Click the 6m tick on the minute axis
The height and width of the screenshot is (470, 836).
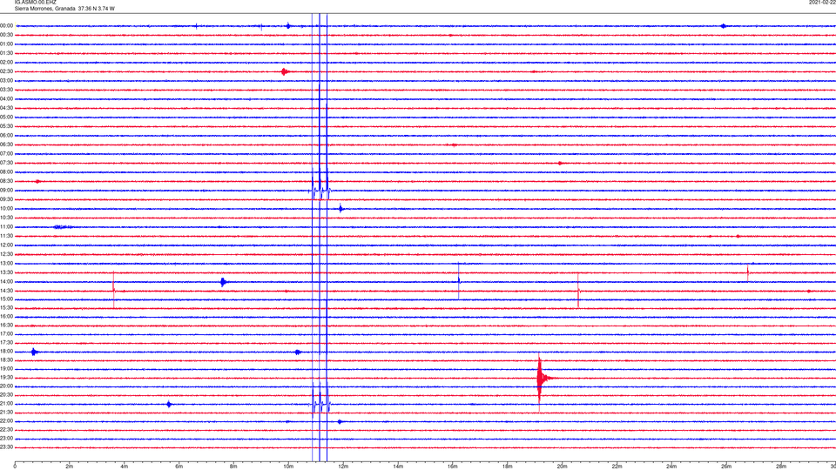(x=179, y=467)
